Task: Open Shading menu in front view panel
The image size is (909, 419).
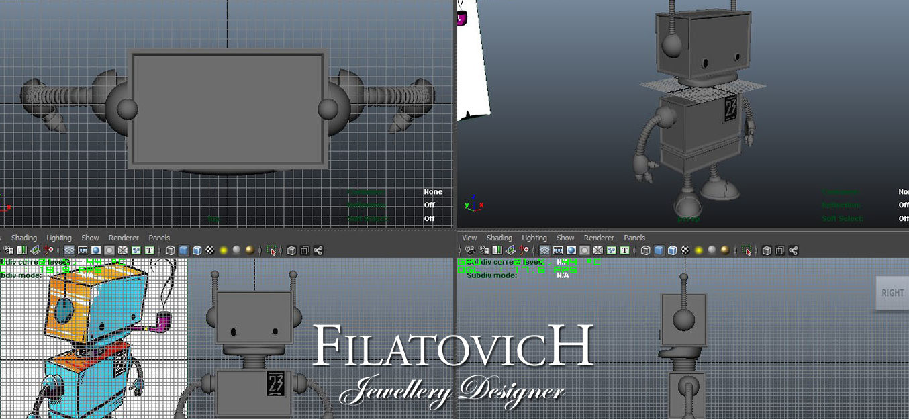Action: 24,238
